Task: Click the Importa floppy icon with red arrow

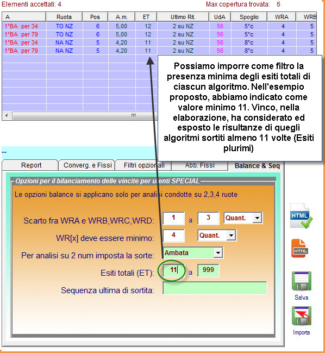Action: 302,316
